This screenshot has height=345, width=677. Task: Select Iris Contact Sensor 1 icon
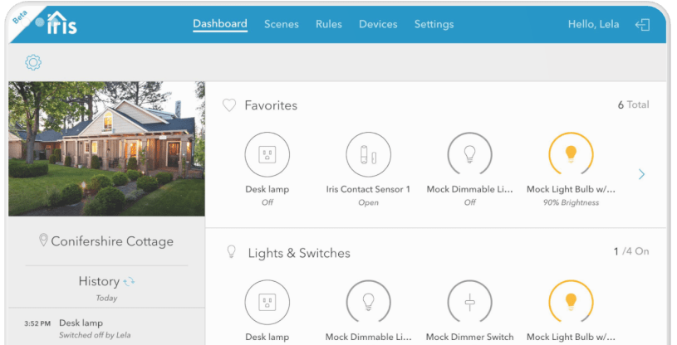(x=368, y=154)
